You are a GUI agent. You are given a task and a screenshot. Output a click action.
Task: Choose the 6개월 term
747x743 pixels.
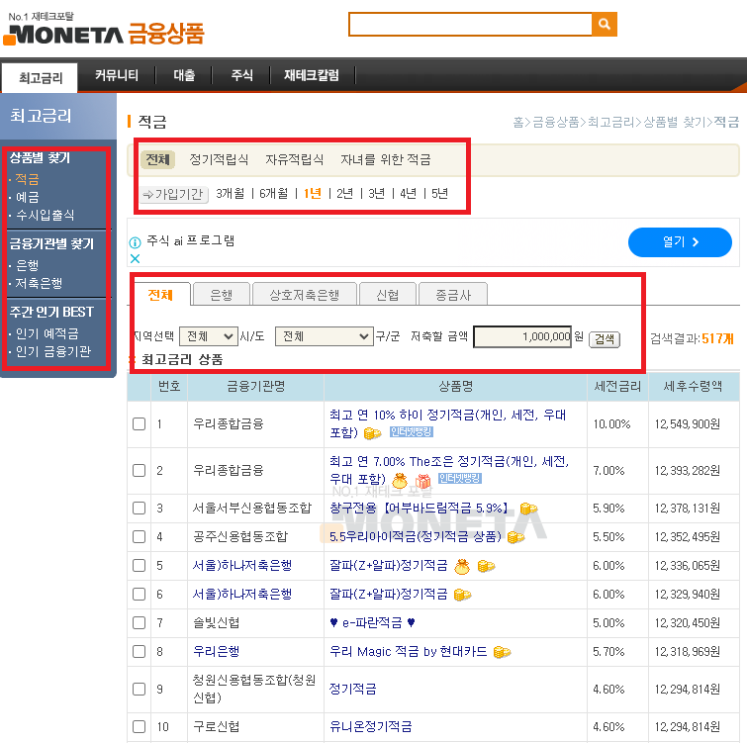click(273, 193)
